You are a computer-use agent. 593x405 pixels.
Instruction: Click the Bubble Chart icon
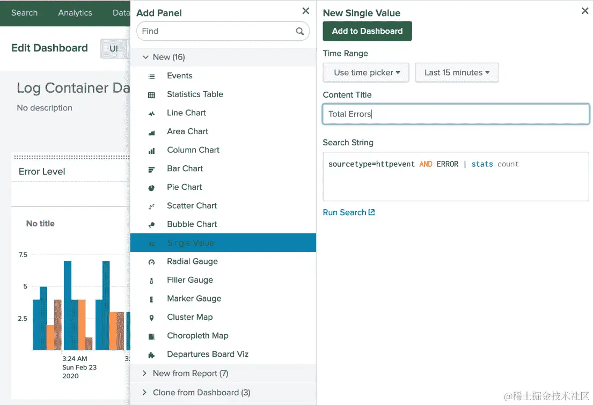click(152, 225)
